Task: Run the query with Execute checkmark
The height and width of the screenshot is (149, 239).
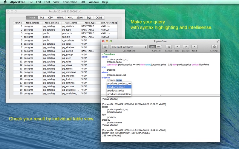Action: click(186, 47)
